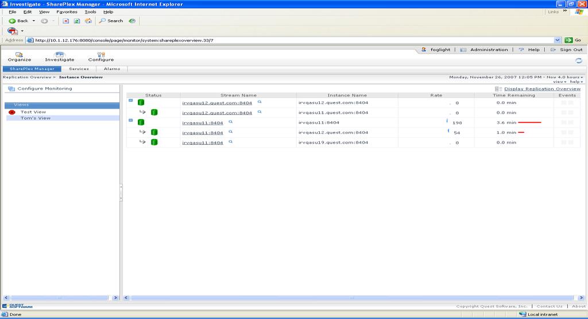Open the Edit menu
Viewport: 588px width, 319px height.
[x=28, y=11]
